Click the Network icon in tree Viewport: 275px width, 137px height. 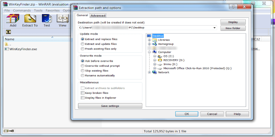(154, 72)
